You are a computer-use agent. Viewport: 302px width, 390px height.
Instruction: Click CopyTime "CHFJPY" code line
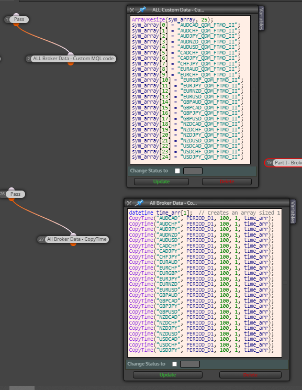tap(202, 257)
